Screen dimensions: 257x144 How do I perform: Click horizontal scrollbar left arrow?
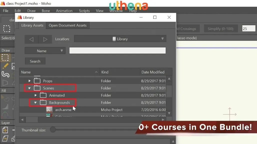tap(22, 120)
